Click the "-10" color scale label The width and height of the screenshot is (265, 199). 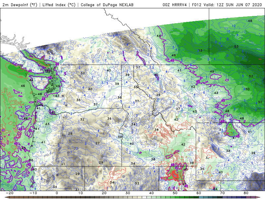33,193
